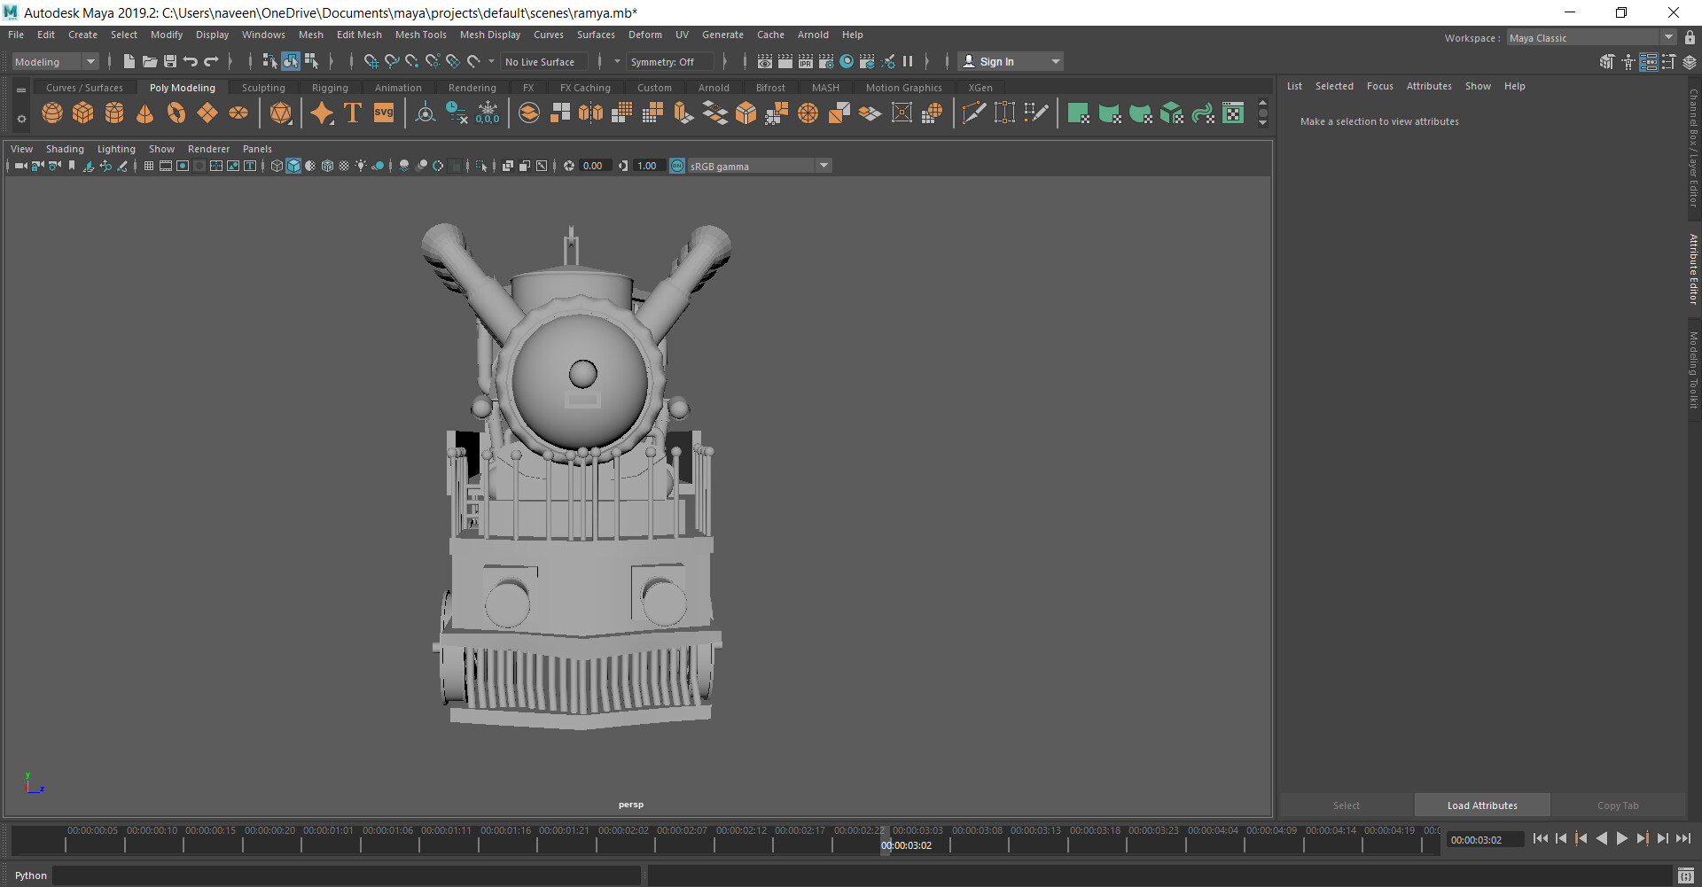Image resolution: width=1702 pixels, height=887 pixels.
Task: Pause viewport updates with the pause icon
Action: (x=908, y=61)
